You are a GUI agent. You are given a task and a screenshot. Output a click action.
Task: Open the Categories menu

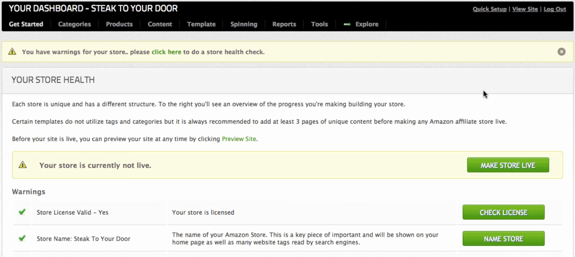point(75,24)
